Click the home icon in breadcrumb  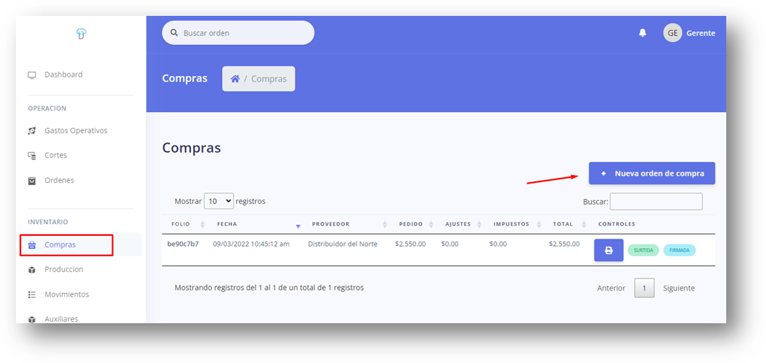click(x=235, y=79)
